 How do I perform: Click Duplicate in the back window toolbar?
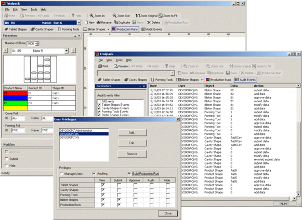pyautogui.click(x=122, y=22)
